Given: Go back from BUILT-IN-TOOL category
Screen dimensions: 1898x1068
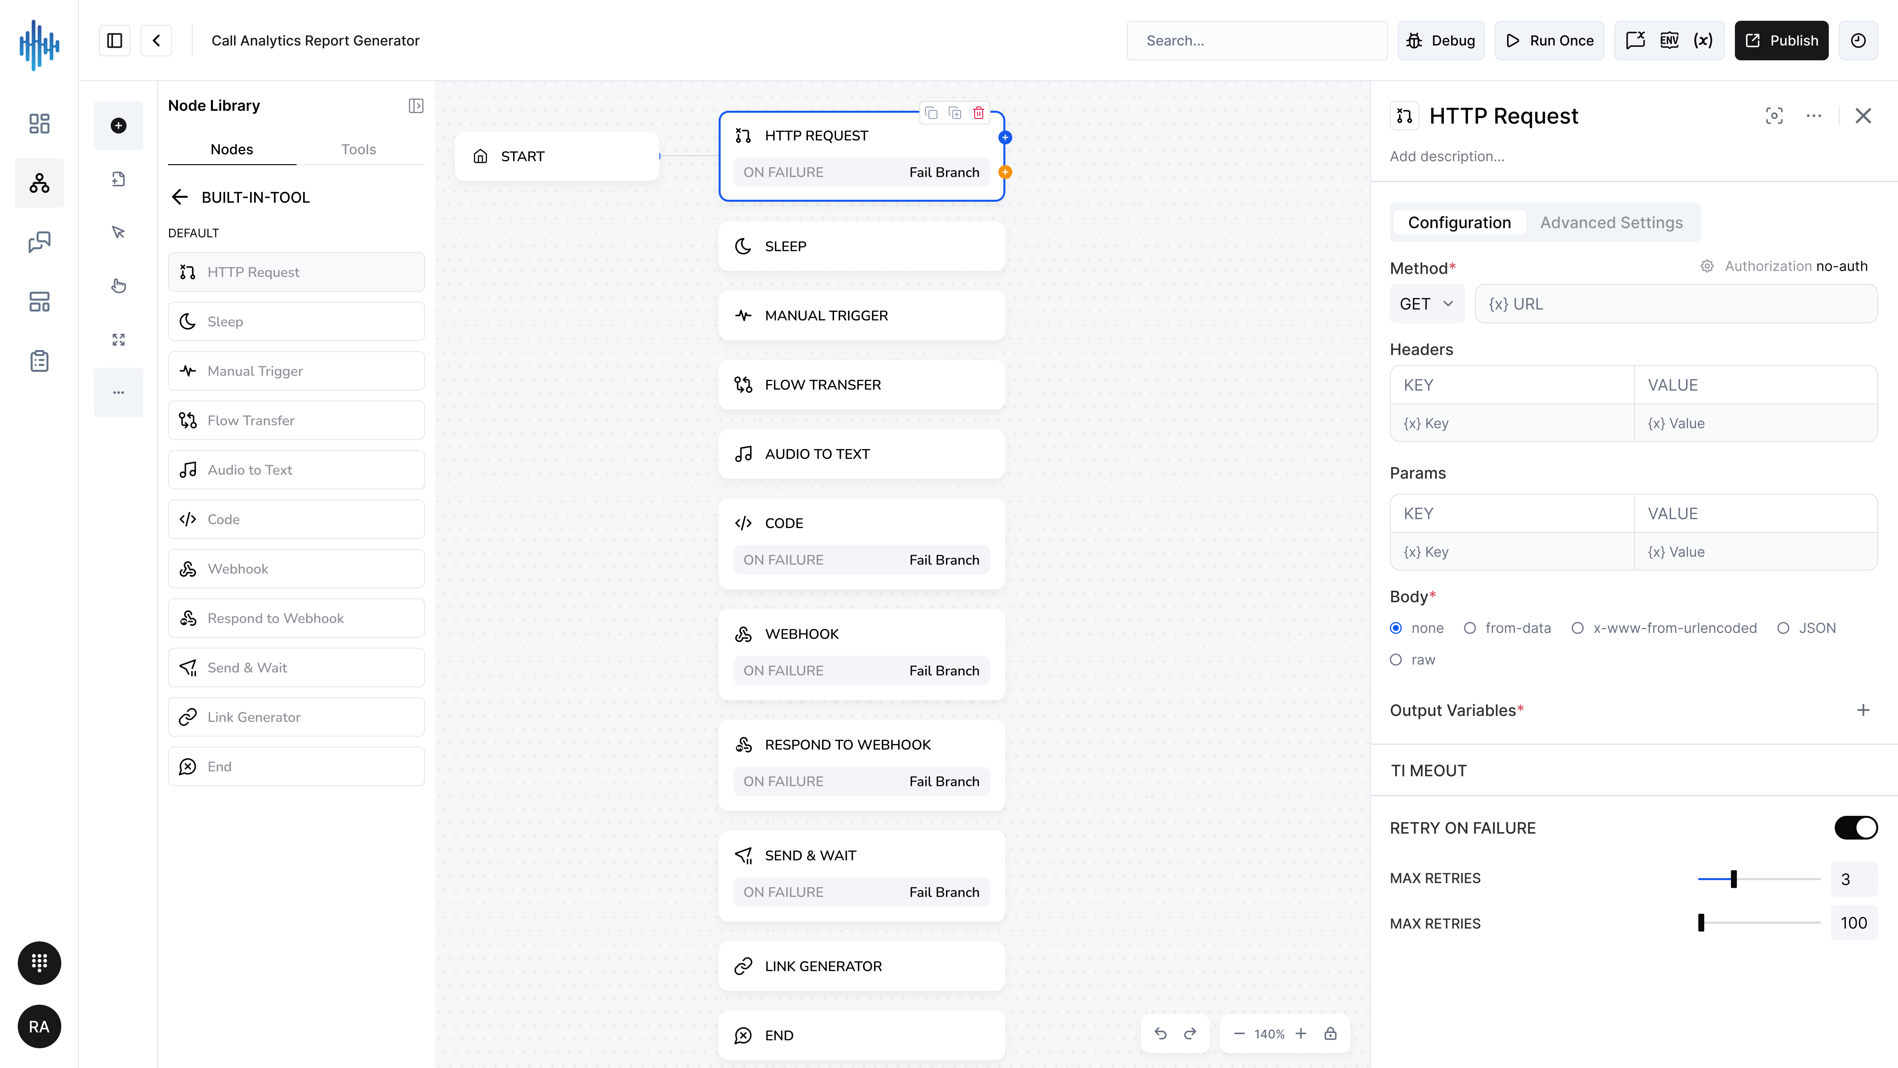Looking at the screenshot, I should (x=180, y=197).
